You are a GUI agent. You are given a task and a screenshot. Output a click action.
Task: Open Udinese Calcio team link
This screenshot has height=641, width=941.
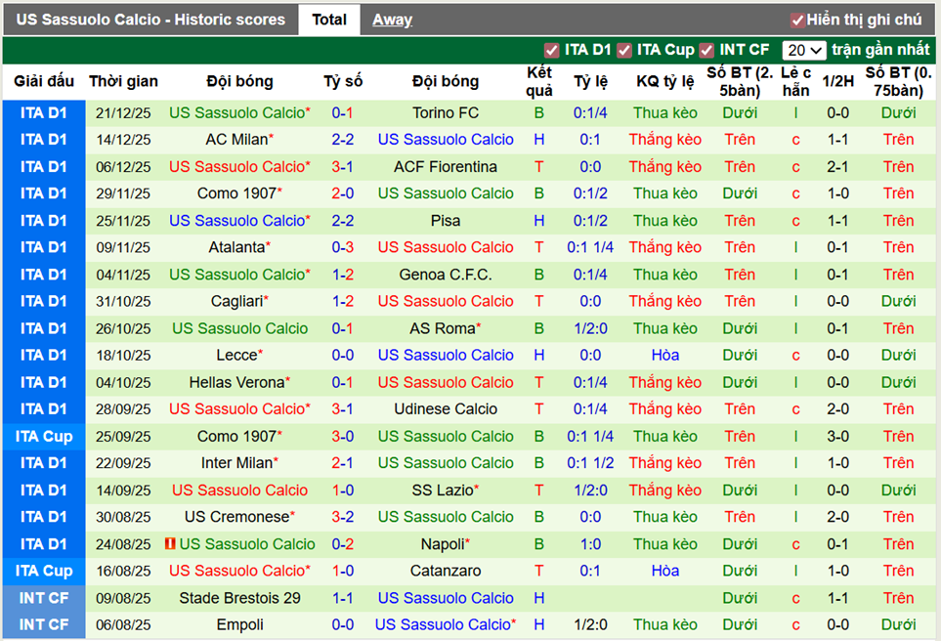point(446,408)
